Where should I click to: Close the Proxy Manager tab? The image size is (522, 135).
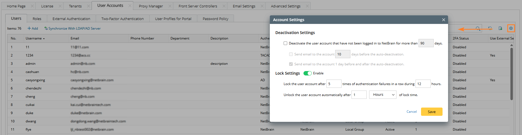(170, 6)
